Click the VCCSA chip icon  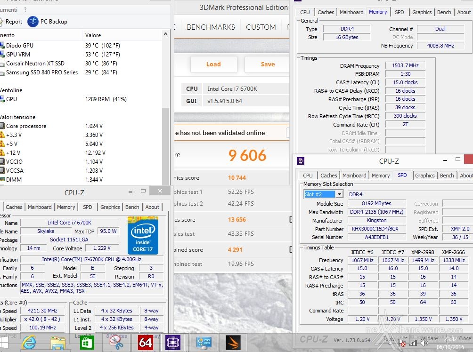point(2,170)
